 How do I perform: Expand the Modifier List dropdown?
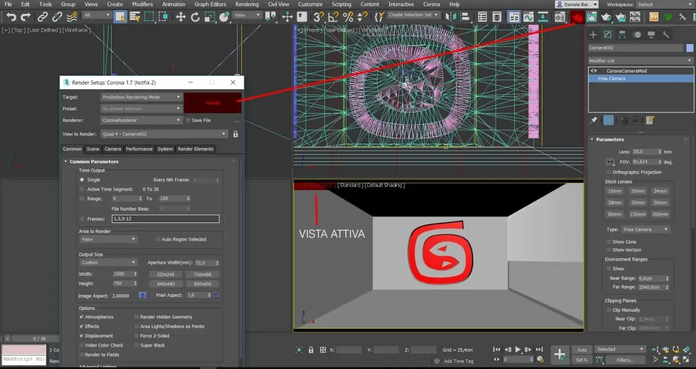click(641, 61)
